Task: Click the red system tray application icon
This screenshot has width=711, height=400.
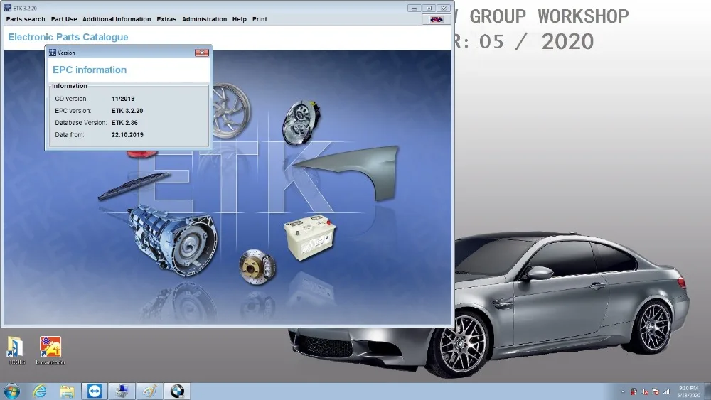Action: [x=634, y=392]
